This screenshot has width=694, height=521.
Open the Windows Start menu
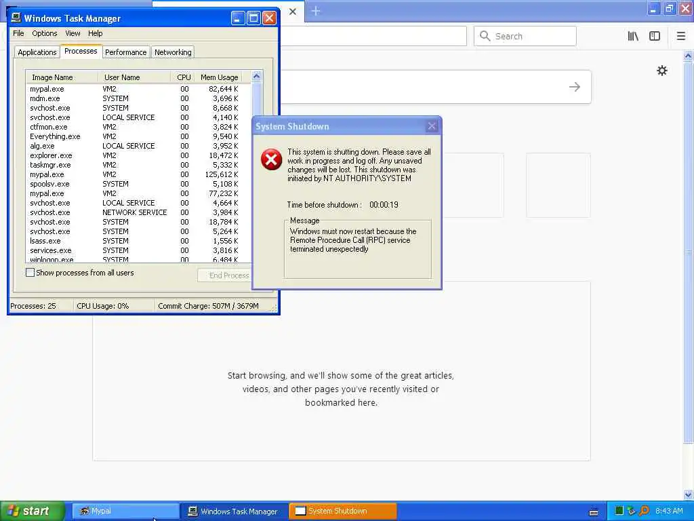[x=33, y=511]
